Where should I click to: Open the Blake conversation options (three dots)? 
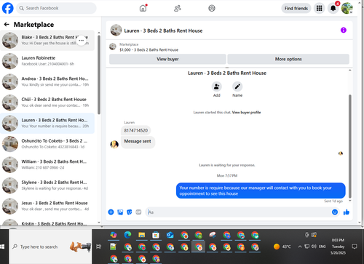coord(82,40)
